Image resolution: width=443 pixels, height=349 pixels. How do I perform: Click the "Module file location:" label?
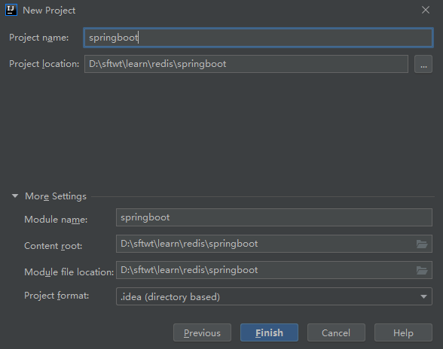tap(69, 272)
